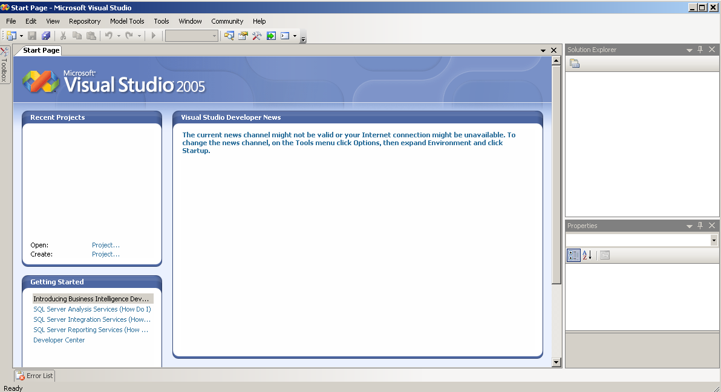Click the Command Window toolbar icon
Viewport: 721px width, 392px height.
coord(285,36)
